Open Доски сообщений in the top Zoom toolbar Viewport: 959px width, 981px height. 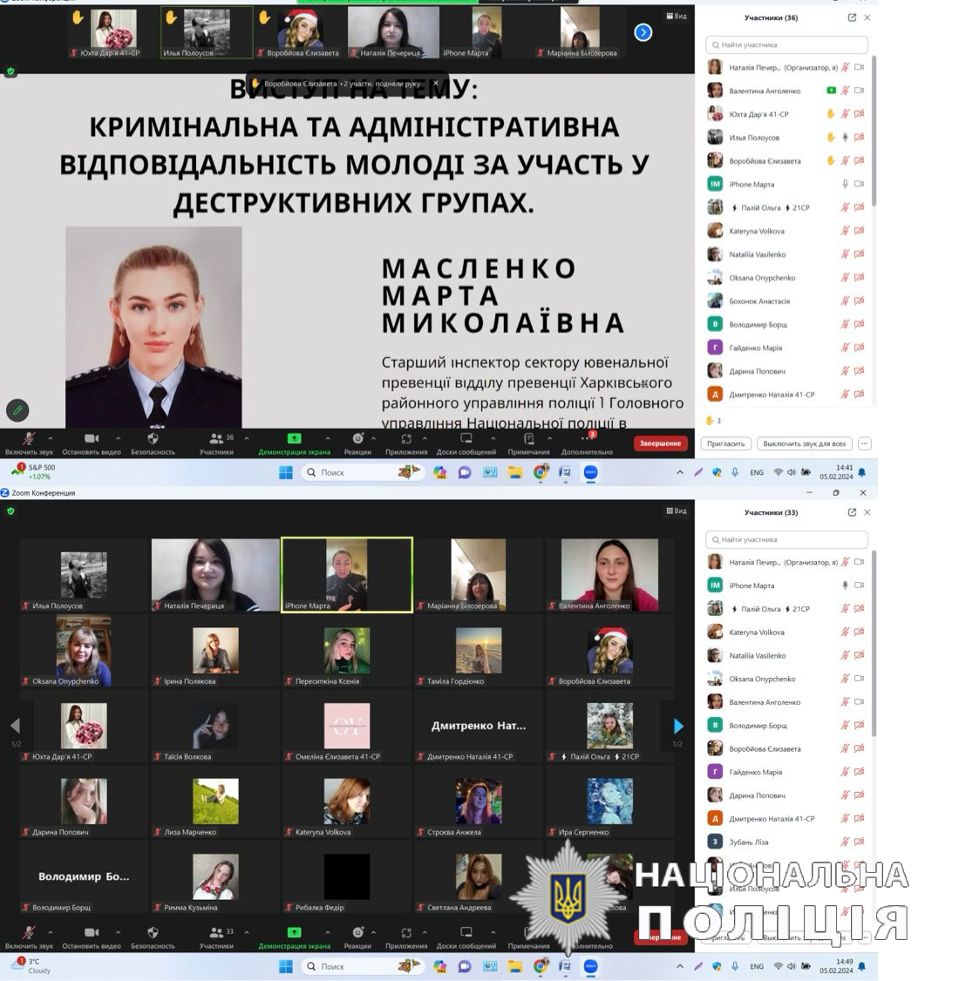[466, 443]
